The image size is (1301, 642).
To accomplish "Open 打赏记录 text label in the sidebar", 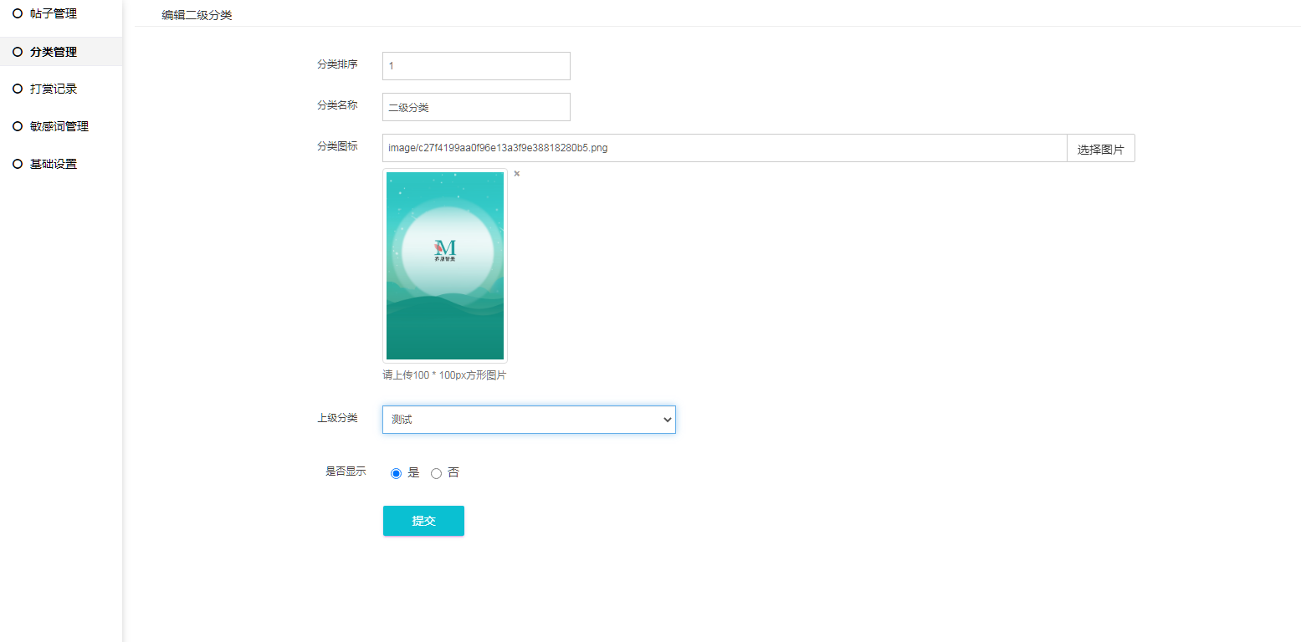I will click(x=54, y=89).
